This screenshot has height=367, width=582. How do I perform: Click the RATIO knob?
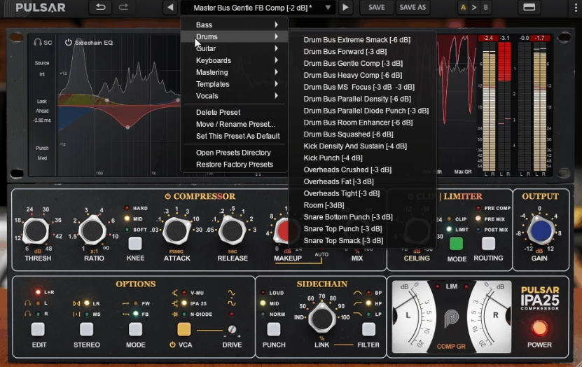[x=92, y=231]
